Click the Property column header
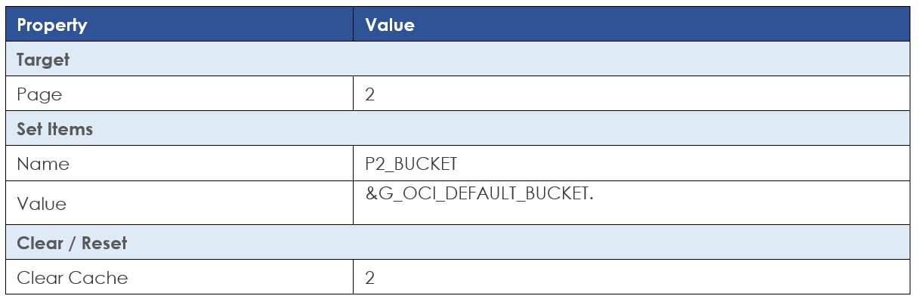The width and height of the screenshot is (921, 299). [51, 25]
